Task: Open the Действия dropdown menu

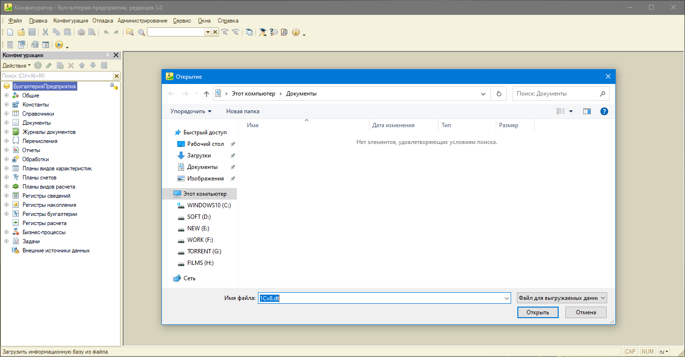Action: click(16, 65)
